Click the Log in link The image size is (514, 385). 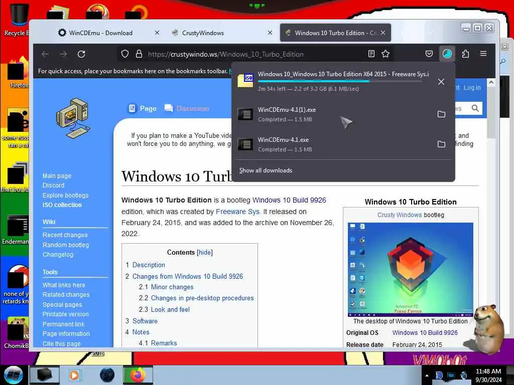472,87
